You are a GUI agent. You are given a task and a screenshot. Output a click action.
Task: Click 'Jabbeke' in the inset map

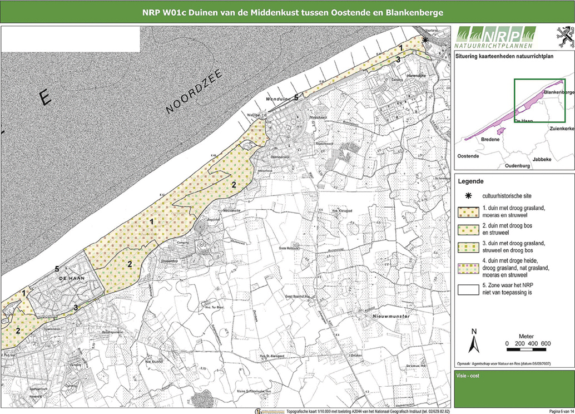(542, 159)
